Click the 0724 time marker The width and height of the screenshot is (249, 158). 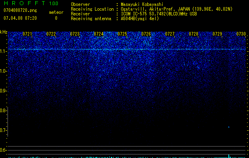[99, 34]
